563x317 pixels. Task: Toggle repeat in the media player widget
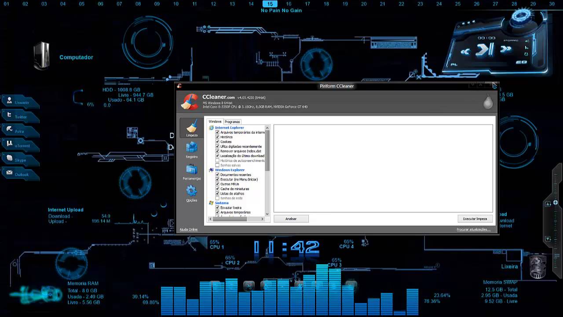click(526, 54)
